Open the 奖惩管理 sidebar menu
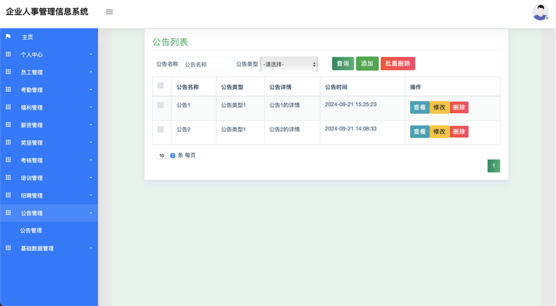 (49, 142)
